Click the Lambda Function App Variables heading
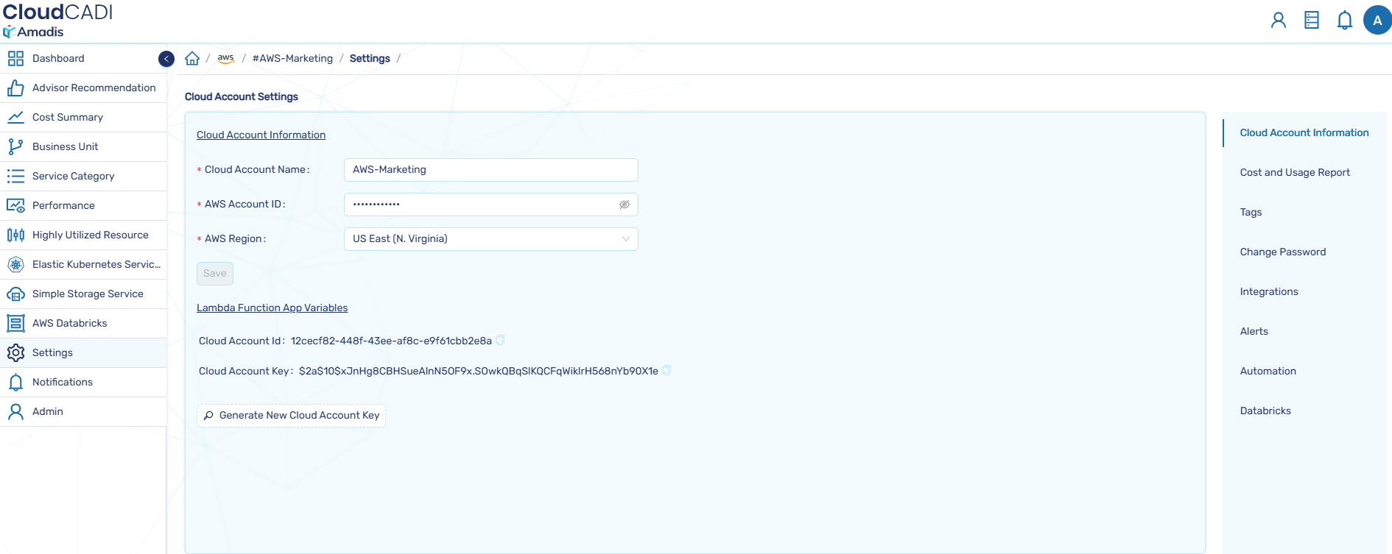 coord(272,308)
